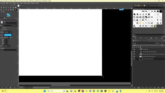Image resolution: width=165 pixels, height=93 pixels.
Task: Adjust the layer Opacity slider
Action: tap(148, 45)
